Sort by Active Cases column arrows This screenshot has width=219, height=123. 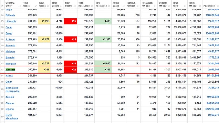pos(124,6)
